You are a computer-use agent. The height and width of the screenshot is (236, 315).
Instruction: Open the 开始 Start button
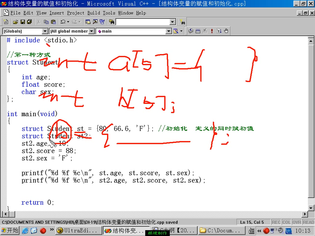point(10,230)
